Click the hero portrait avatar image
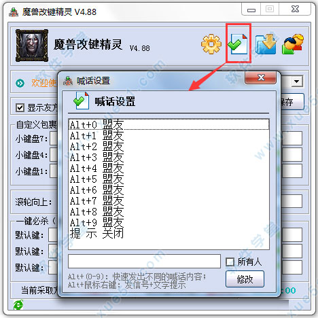 tap(32, 46)
